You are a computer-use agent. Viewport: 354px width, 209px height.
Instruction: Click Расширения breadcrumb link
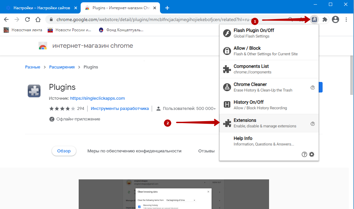click(62, 67)
